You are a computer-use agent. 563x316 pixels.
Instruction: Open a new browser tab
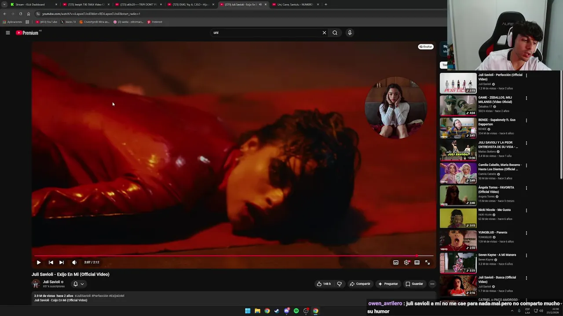pyautogui.click(x=326, y=4)
